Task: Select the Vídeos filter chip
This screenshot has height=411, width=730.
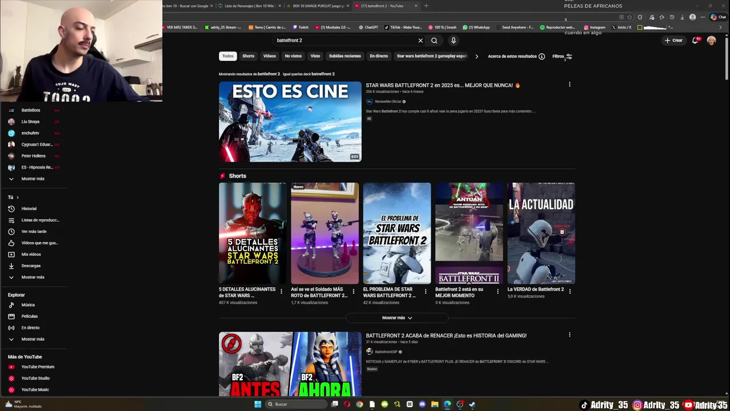Action: [269, 56]
